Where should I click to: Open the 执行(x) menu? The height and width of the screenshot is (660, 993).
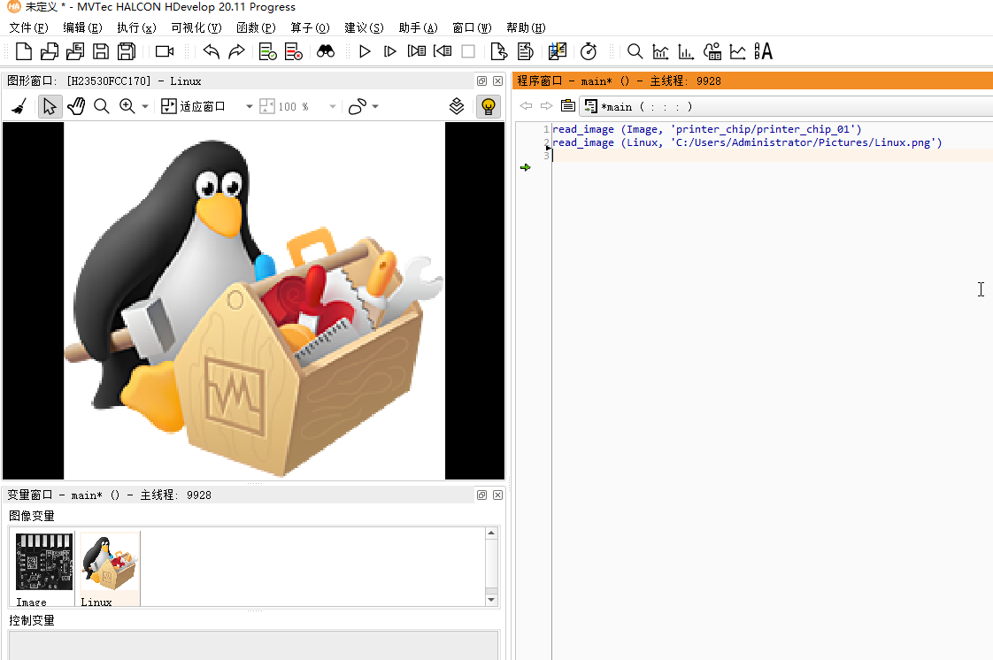click(136, 27)
